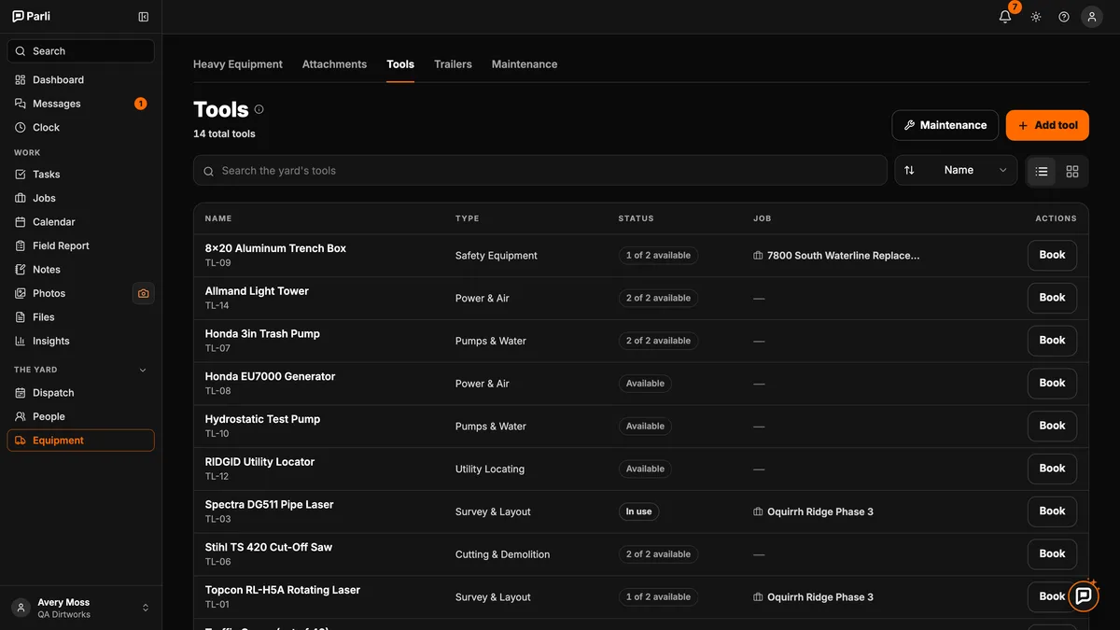Click 1 of 2 available on Trench Box row
Image resolution: width=1120 pixels, height=630 pixels.
point(658,256)
